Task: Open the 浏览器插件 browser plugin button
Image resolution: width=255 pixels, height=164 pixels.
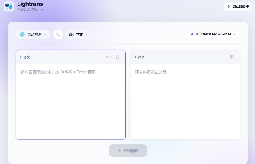Action: 238,6
